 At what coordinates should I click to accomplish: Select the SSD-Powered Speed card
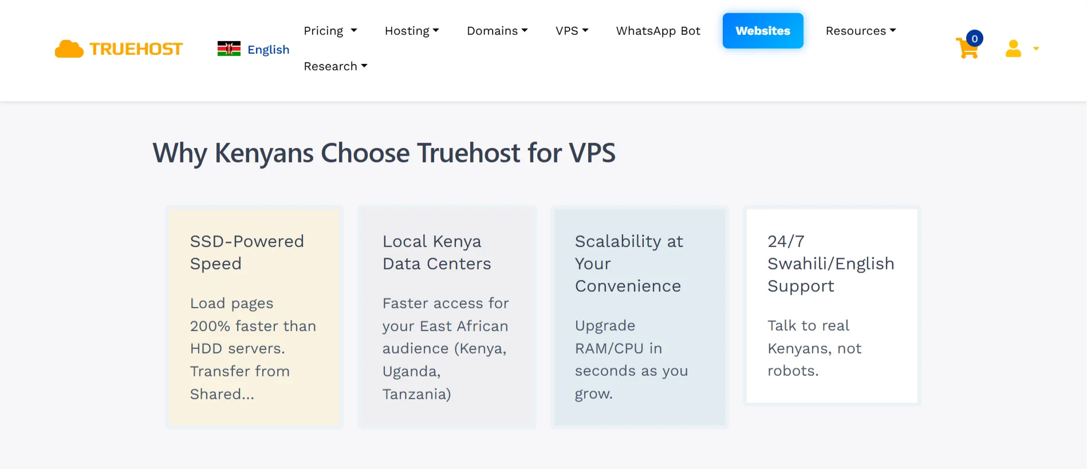254,317
